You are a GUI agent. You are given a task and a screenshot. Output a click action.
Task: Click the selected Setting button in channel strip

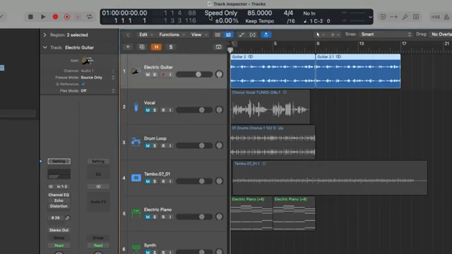click(59, 162)
